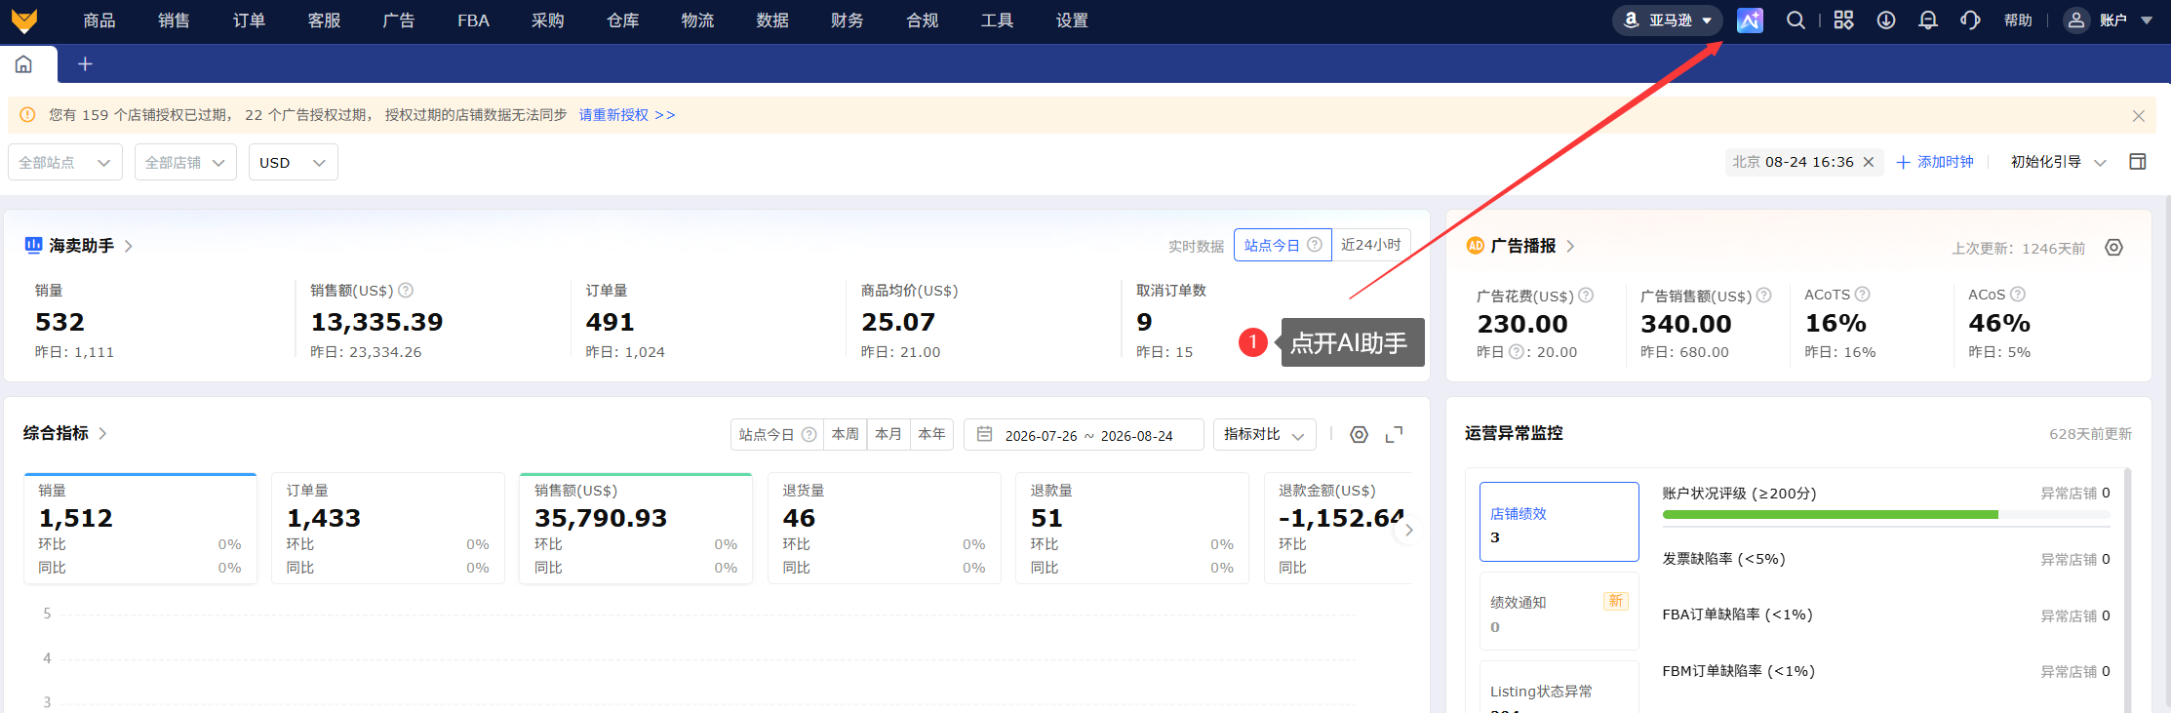
Task: Open the 设置 menu
Action: coord(1072,20)
